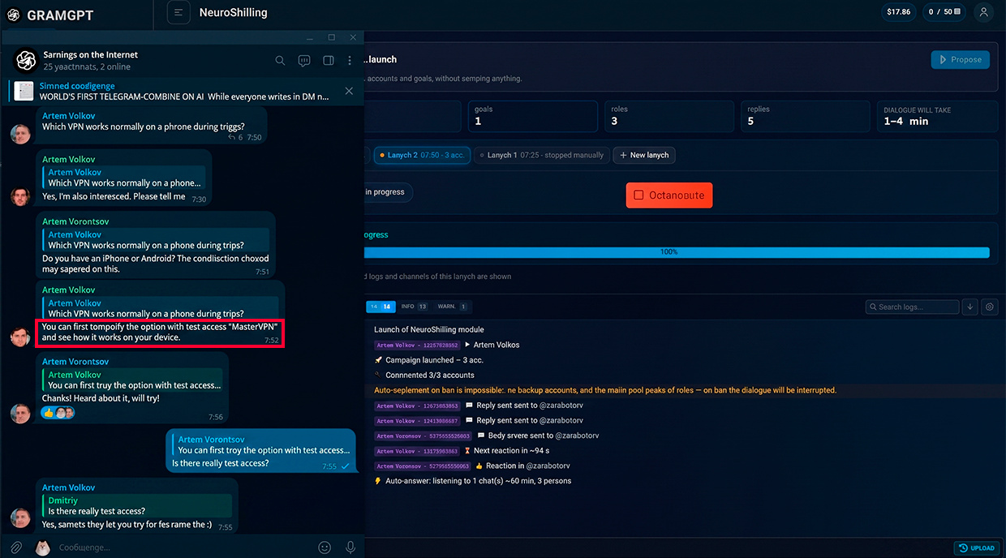The height and width of the screenshot is (558, 1006).
Task: Open the Telegram chat three-dot menu
Action: tap(350, 61)
